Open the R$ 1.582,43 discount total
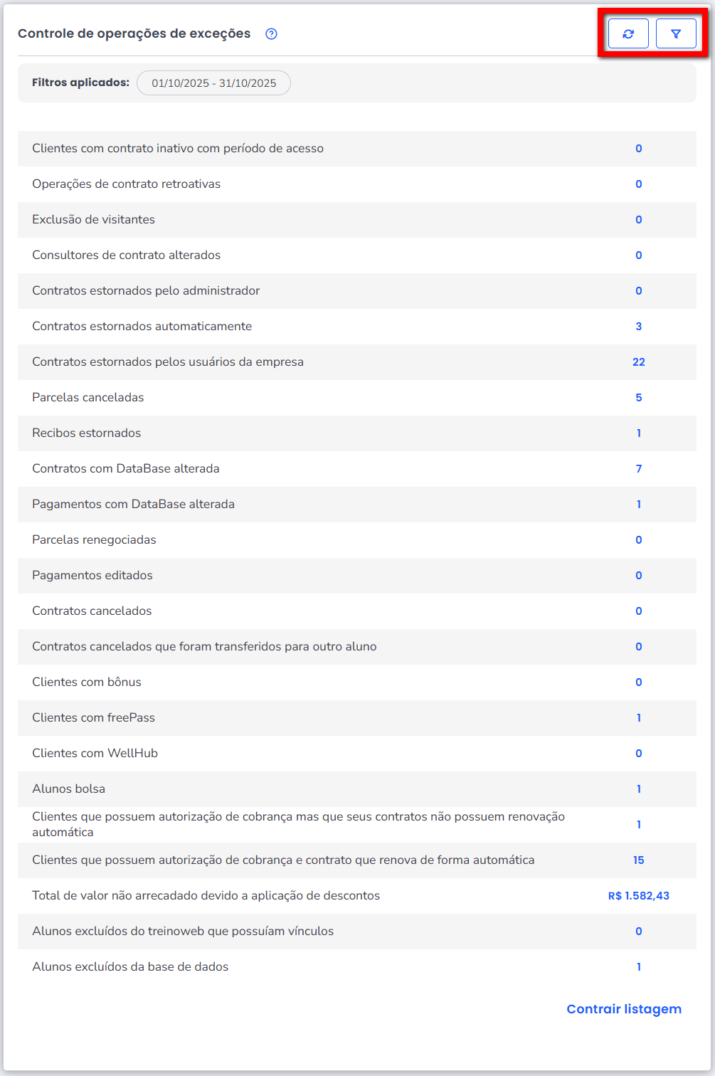The image size is (715, 1076). coord(639,896)
